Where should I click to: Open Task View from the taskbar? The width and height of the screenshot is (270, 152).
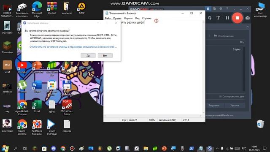(25, 148)
